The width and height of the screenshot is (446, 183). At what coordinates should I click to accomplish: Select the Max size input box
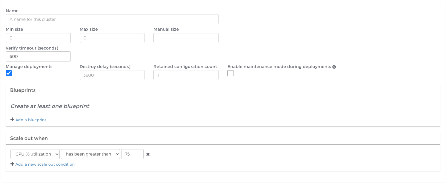tap(112, 38)
